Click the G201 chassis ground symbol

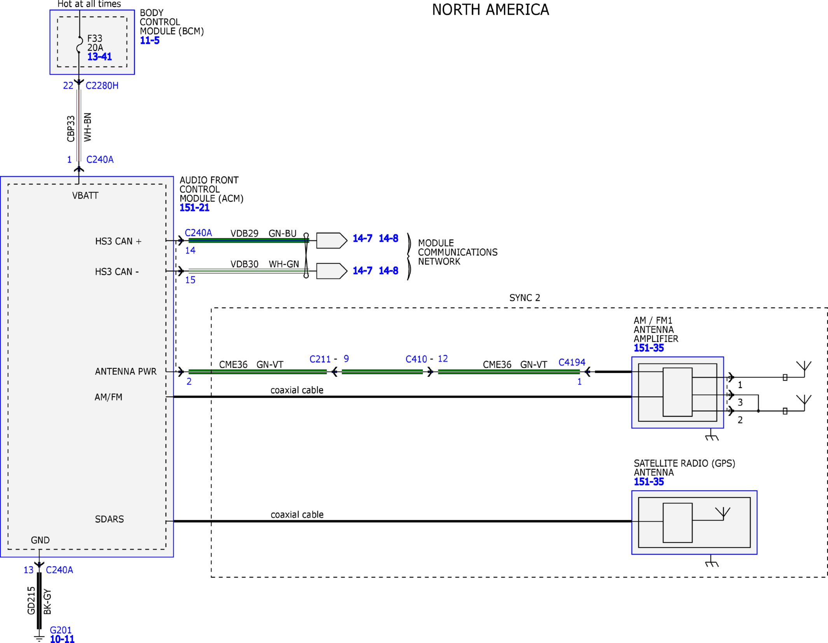pos(39,638)
